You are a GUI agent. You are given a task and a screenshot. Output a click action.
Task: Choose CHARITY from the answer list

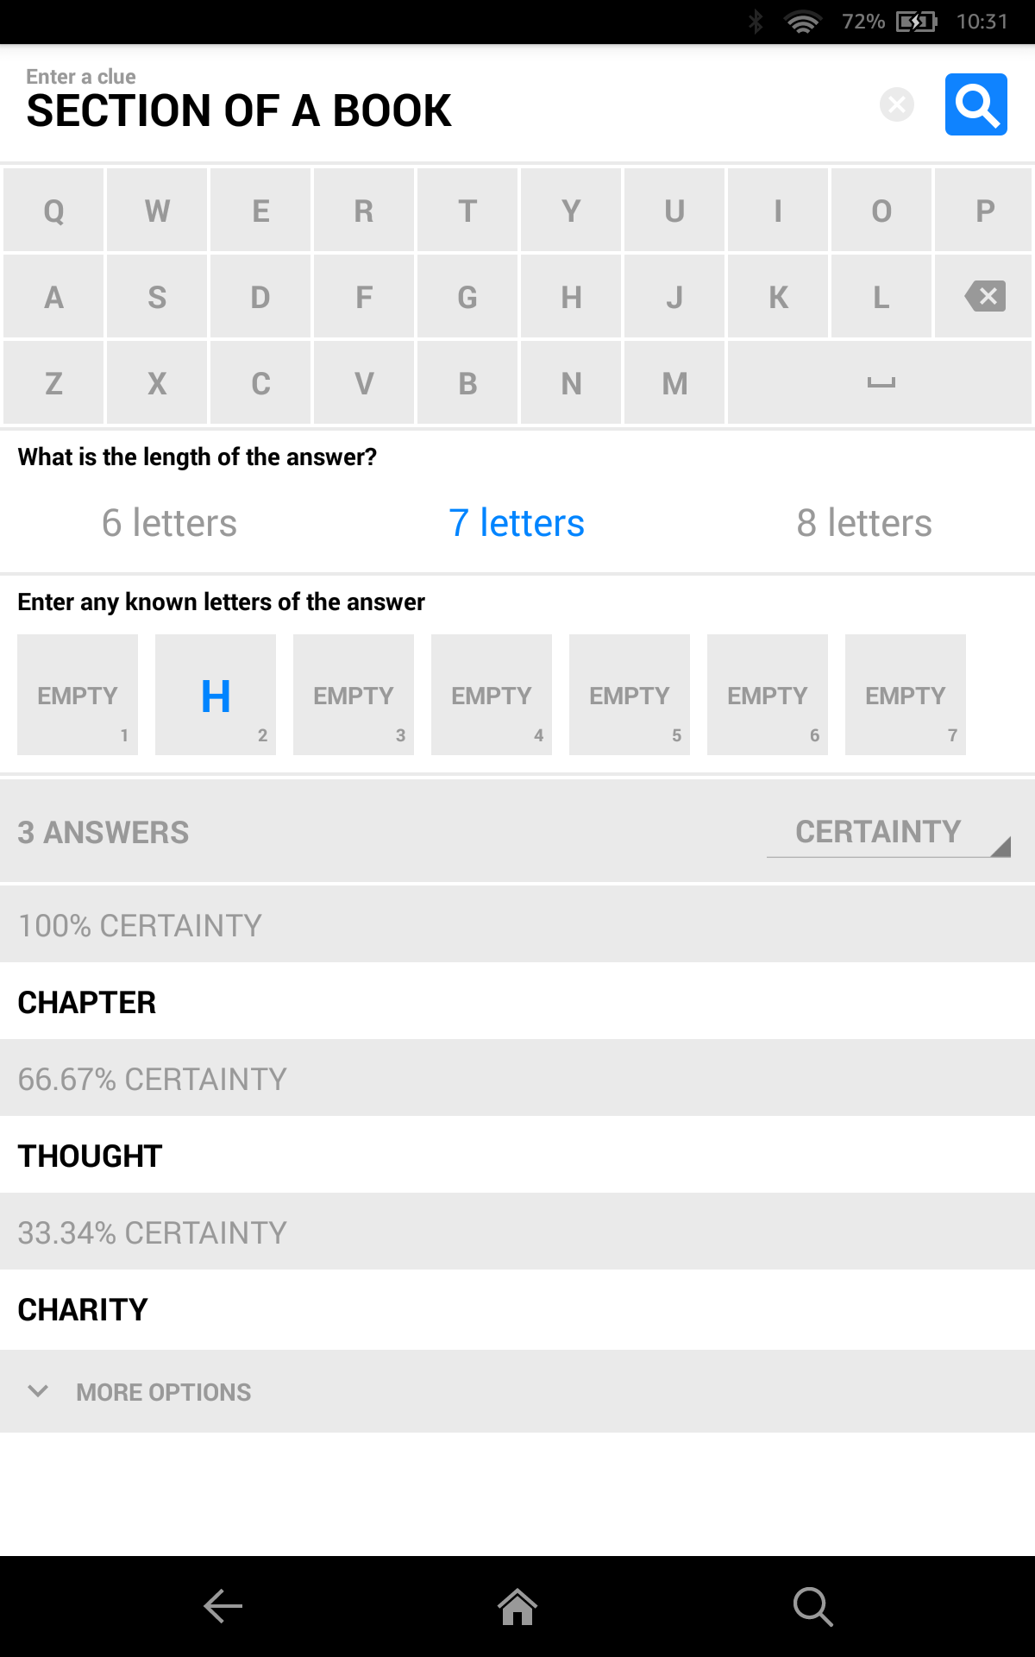point(83,1309)
